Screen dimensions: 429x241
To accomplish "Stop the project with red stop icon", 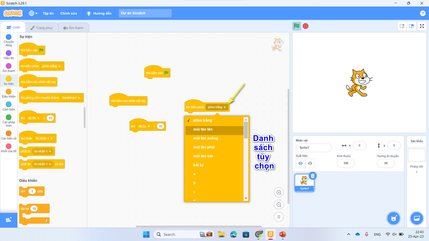I will click(x=305, y=26).
